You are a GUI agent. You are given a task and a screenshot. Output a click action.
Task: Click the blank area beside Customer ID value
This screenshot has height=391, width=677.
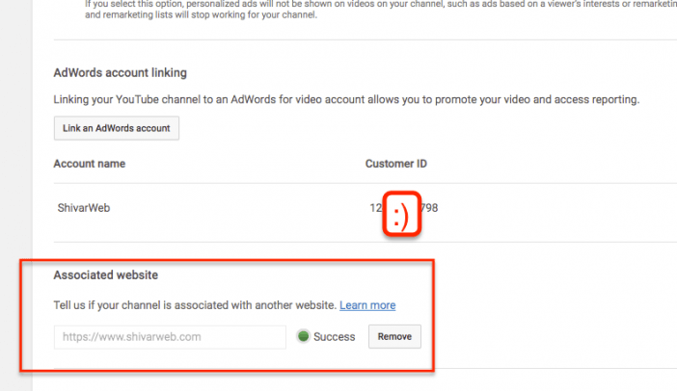click(557, 208)
